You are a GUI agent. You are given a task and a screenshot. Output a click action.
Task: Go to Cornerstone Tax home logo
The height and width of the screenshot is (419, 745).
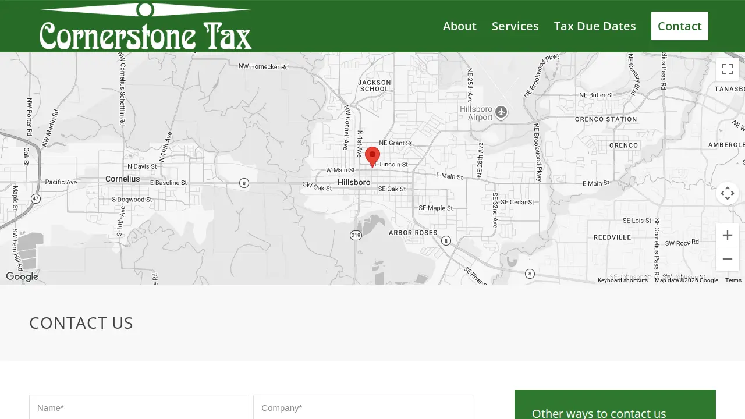(x=146, y=26)
